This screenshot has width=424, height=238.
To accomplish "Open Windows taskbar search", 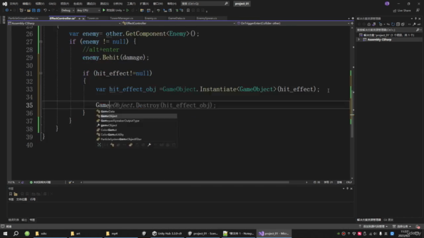I will [16, 233].
